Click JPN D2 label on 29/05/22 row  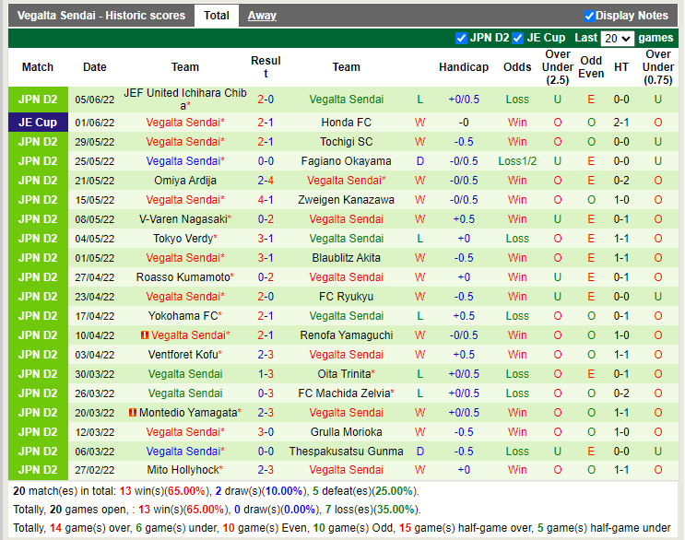pos(38,142)
